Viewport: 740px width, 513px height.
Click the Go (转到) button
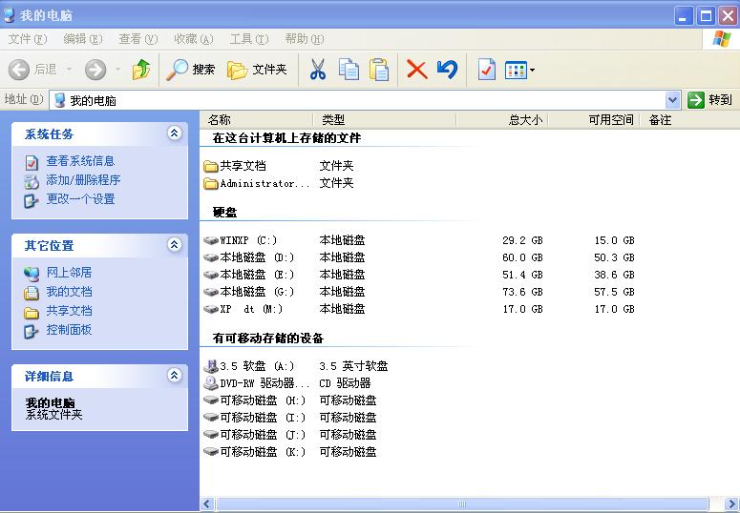[709, 100]
